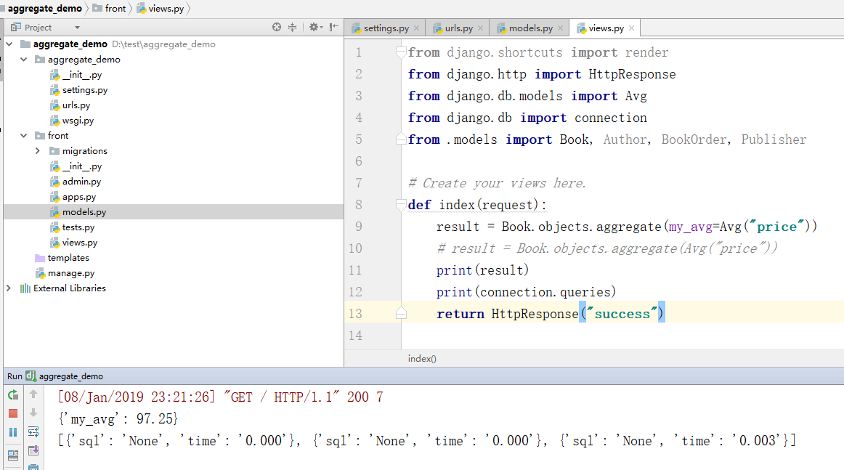844x470 pixels.
Task: Click the {'my_avg': 97.25} console output
Action: [x=118, y=419]
